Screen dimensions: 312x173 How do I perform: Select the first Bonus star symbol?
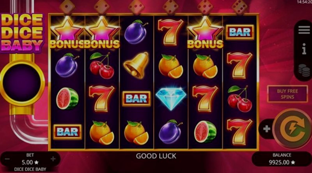pos(67,32)
